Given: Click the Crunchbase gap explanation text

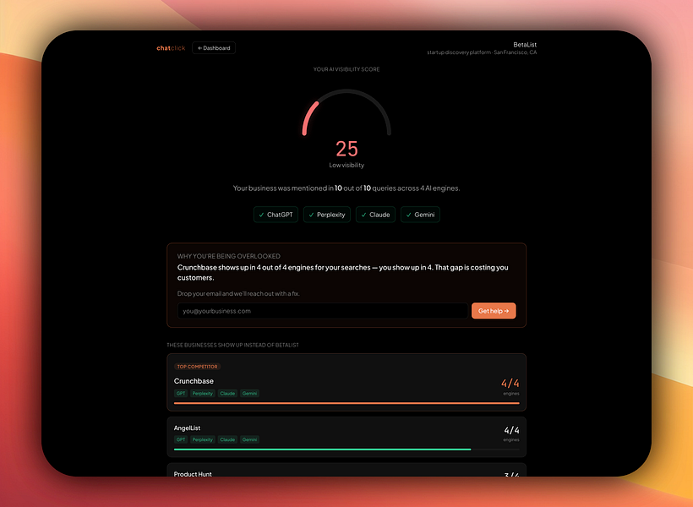Looking at the screenshot, I should (343, 273).
